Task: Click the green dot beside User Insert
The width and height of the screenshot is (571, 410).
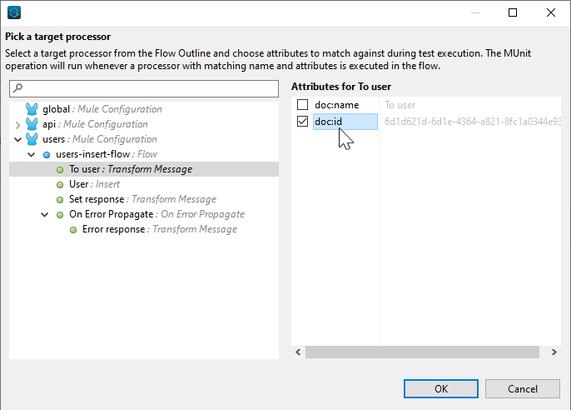Action: [x=60, y=184]
